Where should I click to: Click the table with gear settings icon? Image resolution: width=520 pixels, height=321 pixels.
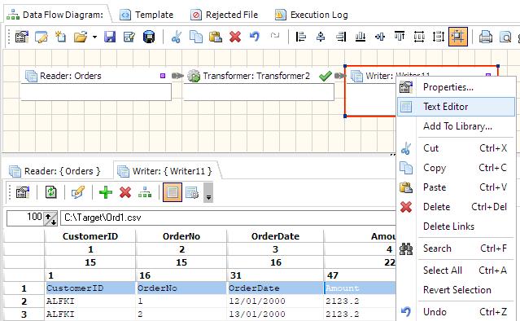192,192
